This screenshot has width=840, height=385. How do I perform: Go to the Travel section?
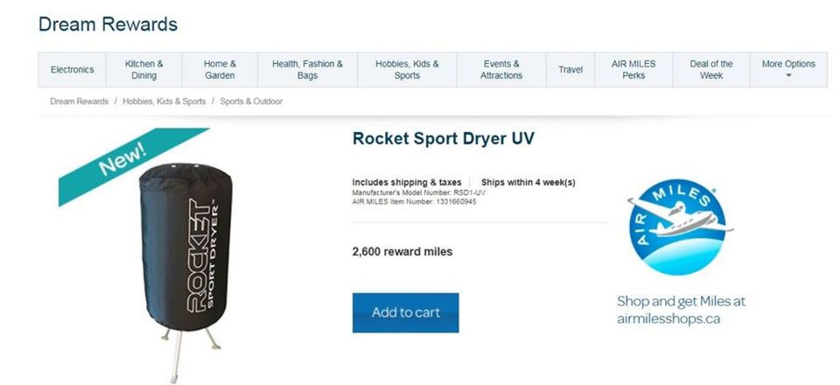click(x=570, y=70)
